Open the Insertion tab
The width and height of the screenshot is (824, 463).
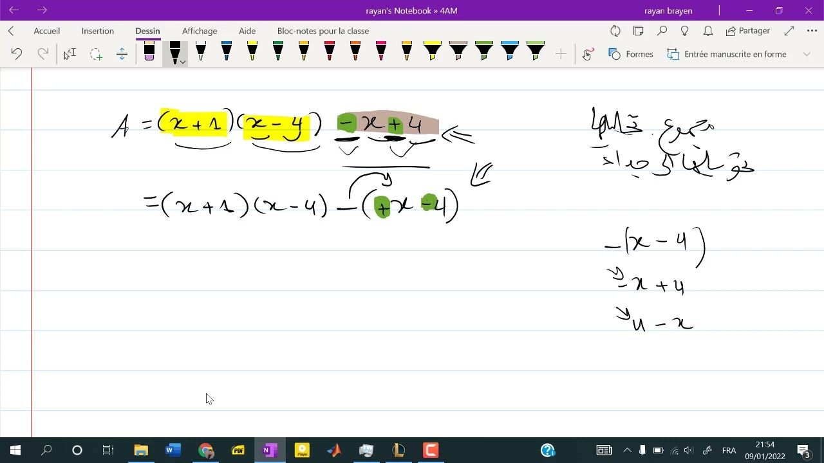pyautogui.click(x=98, y=31)
